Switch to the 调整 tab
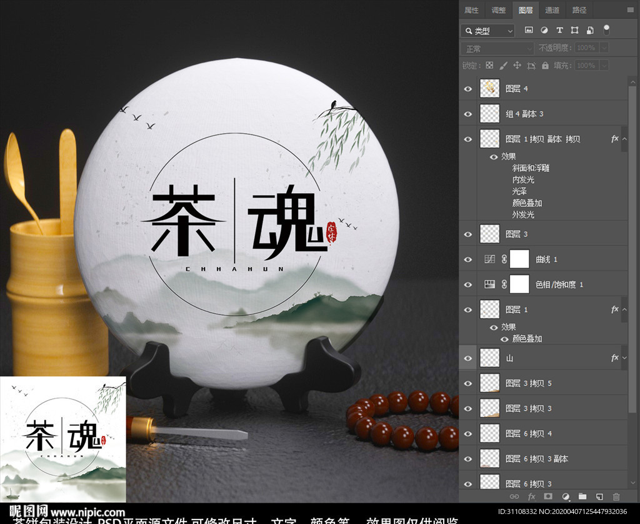 tap(498, 10)
